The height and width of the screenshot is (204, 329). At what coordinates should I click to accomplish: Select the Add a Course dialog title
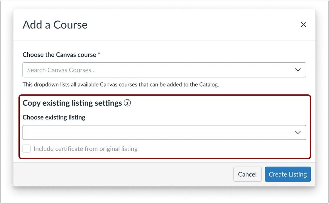point(55,24)
